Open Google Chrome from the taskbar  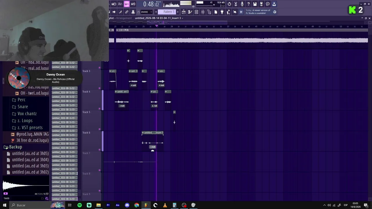tap(137, 205)
